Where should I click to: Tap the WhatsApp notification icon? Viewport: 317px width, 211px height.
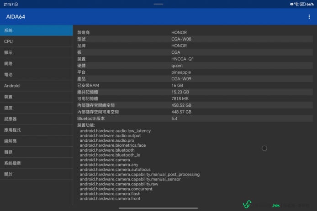(16, 4)
